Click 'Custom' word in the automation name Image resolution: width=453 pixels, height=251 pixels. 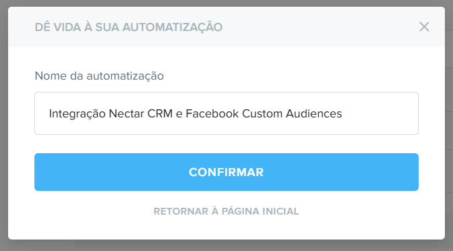point(262,113)
